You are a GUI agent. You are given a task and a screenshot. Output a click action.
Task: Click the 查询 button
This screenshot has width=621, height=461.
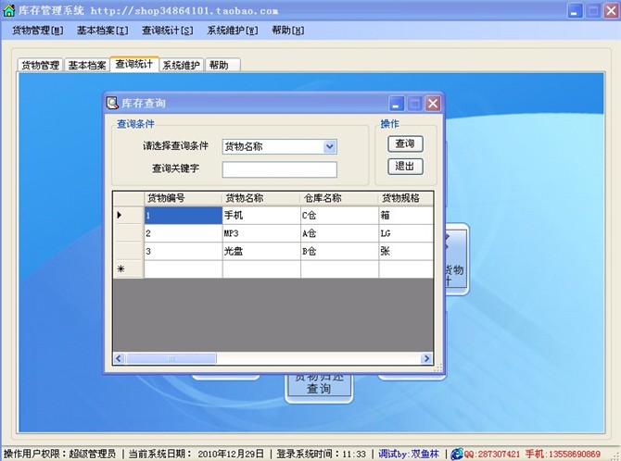[405, 143]
